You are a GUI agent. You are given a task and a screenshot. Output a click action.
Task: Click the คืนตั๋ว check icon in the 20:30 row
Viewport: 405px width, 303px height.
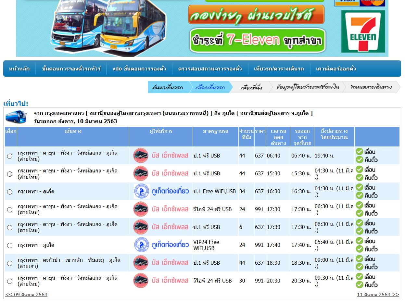pos(359,284)
